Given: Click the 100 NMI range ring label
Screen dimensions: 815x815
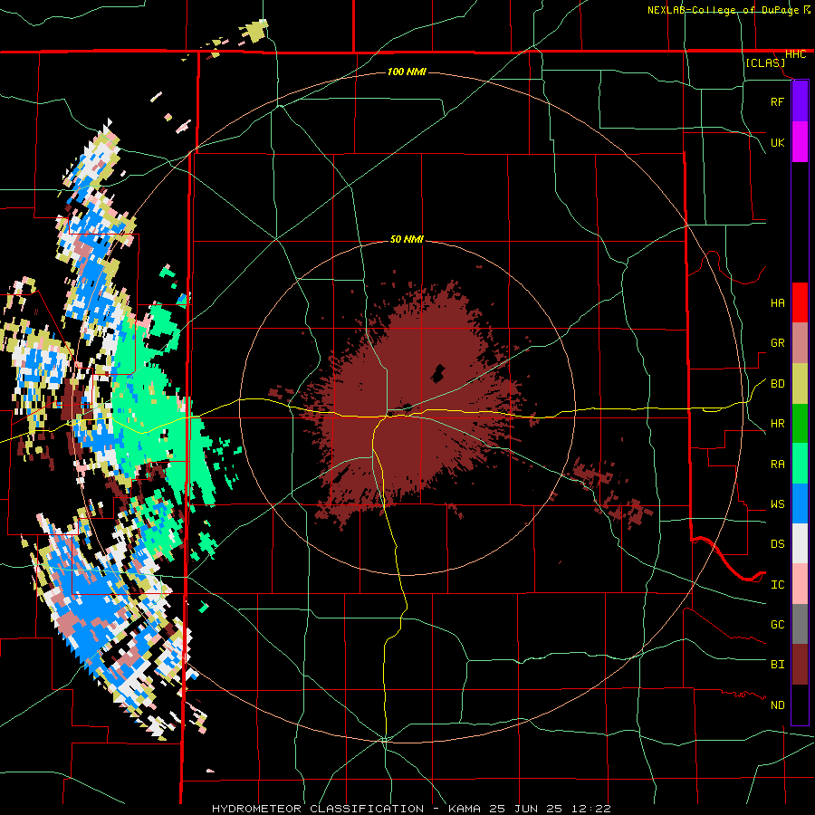Looking at the screenshot, I should tap(407, 72).
